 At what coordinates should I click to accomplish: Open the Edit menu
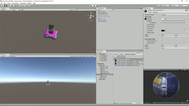(5, 3)
